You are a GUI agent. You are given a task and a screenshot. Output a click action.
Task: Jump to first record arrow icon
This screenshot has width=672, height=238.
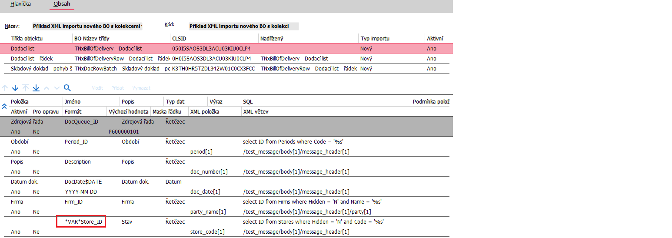[x=26, y=88]
